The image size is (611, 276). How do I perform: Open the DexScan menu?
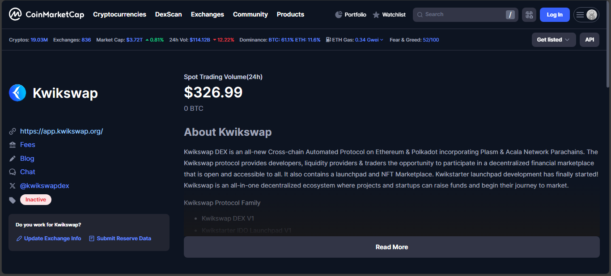coord(169,14)
